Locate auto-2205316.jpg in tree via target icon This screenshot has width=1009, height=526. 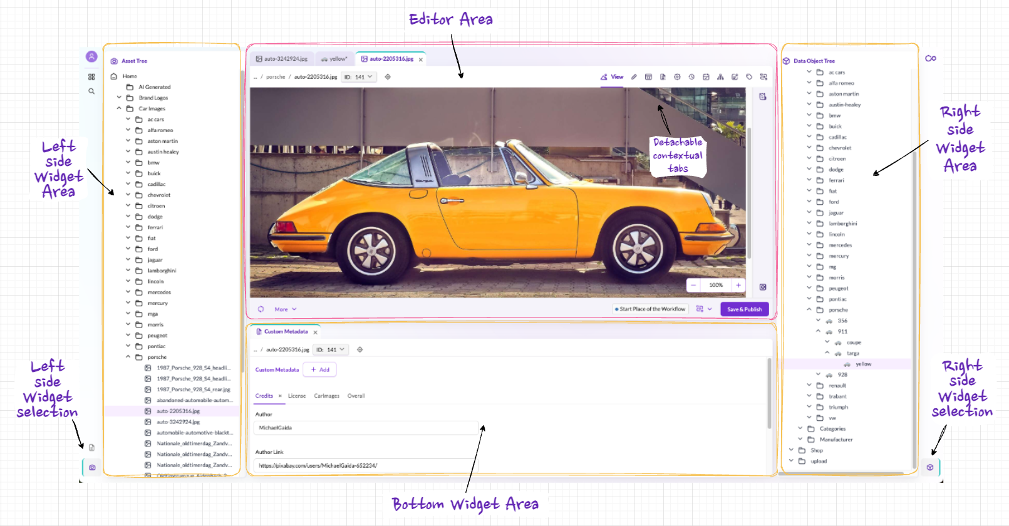(x=388, y=77)
